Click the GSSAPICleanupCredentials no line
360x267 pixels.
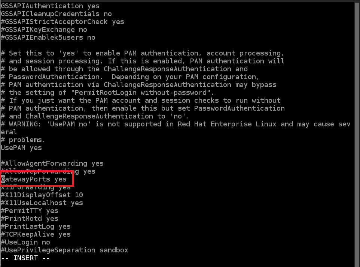pyautogui.click(x=56, y=14)
